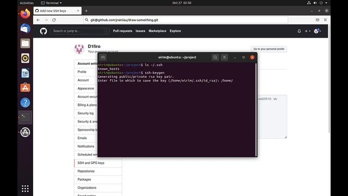Open the volume indicator in top bar
The width and height of the screenshot is (348, 196).
tap(315, 3)
